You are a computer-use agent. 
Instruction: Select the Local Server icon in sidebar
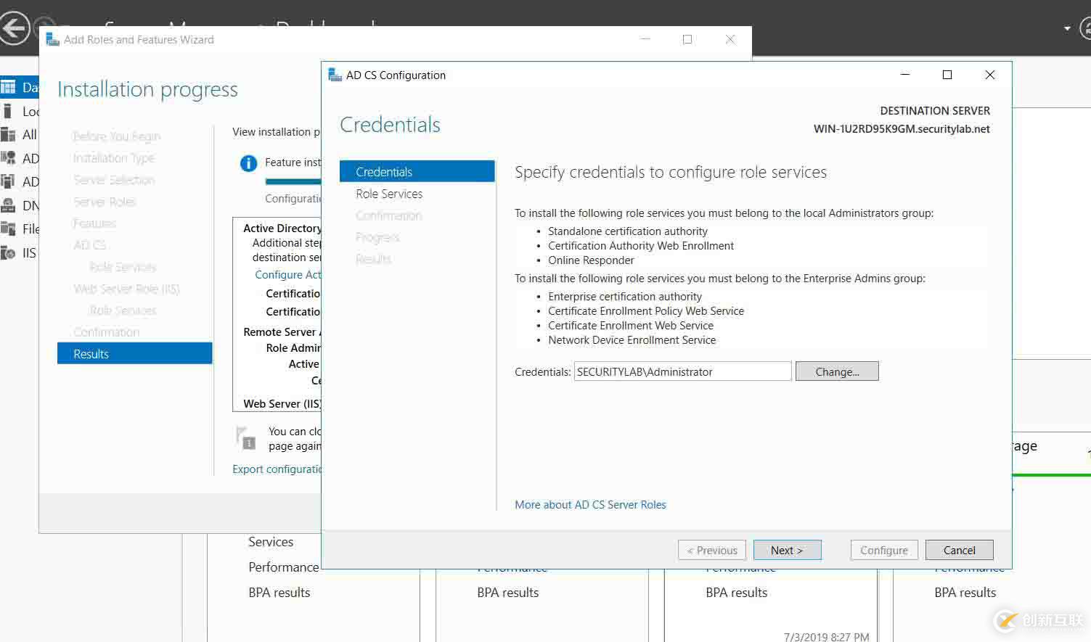point(8,111)
